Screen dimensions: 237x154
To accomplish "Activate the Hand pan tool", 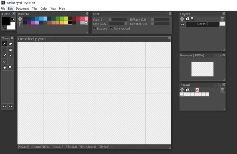I will pos(4,67).
